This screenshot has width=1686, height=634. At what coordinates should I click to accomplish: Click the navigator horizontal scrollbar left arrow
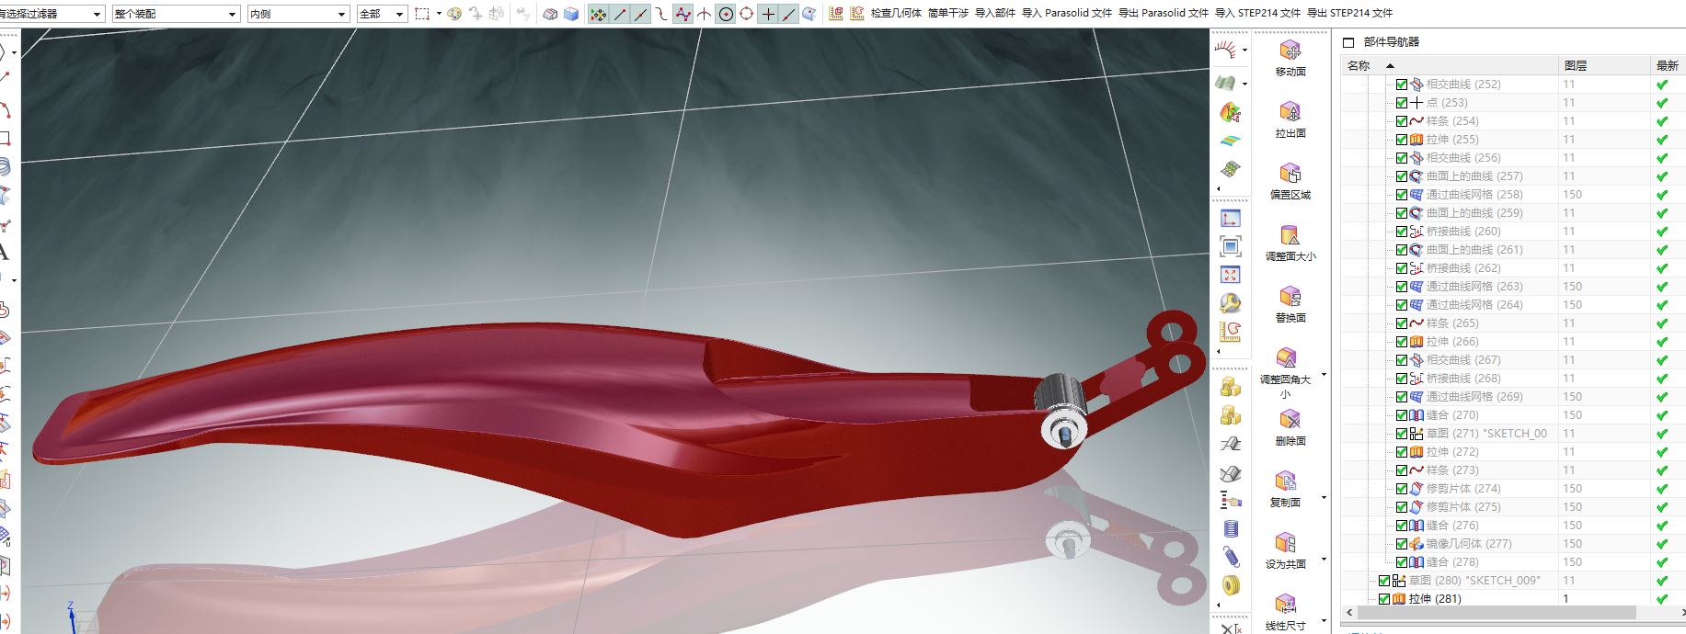(x=1350, y=612)
